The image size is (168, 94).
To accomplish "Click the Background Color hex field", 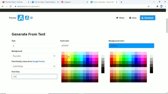I will point(131,46).
